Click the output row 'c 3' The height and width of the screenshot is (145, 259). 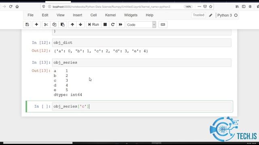[x=61, y=81]
